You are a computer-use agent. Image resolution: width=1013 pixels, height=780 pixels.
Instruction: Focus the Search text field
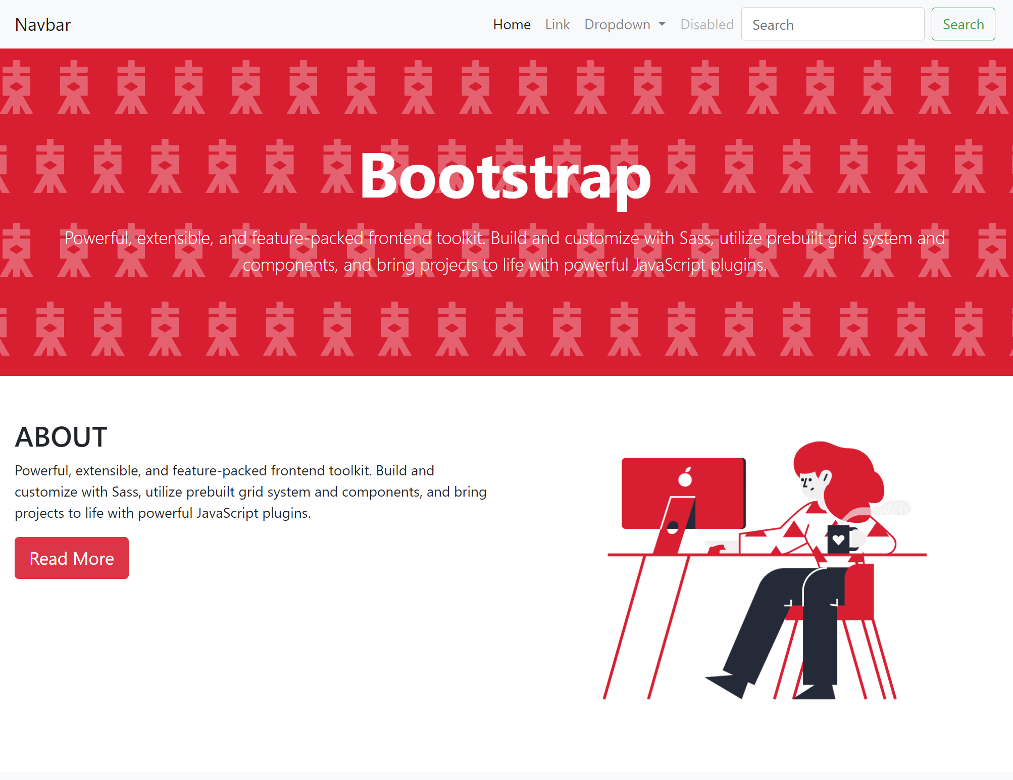832,25
